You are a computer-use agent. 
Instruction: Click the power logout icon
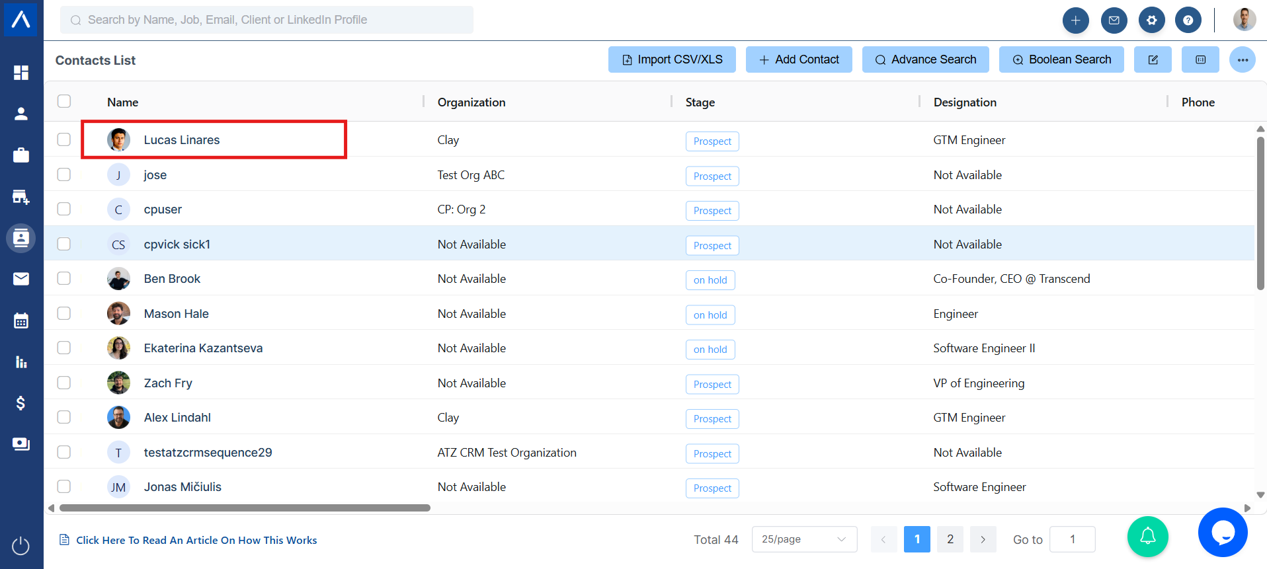21,546
